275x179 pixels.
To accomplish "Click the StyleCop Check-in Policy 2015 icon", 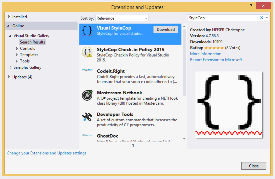I will [x=87, y=52].
